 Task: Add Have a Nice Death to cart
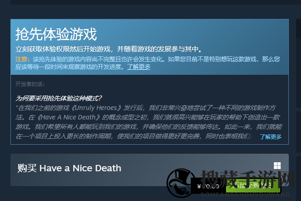coord(253,186)
